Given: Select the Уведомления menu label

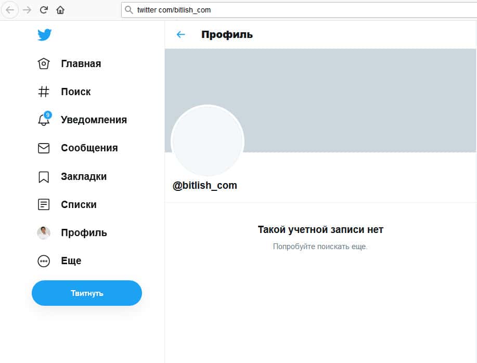Looking at the screenshot, I should tap(94, 120).
